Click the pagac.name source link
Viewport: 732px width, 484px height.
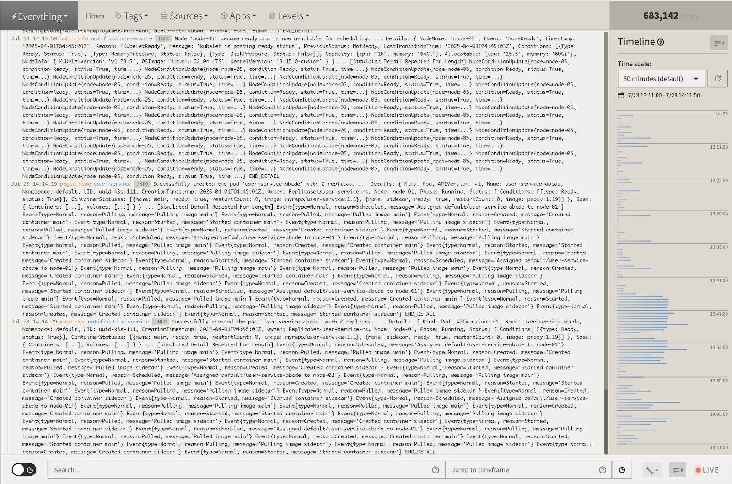click(x=75, y=184)
